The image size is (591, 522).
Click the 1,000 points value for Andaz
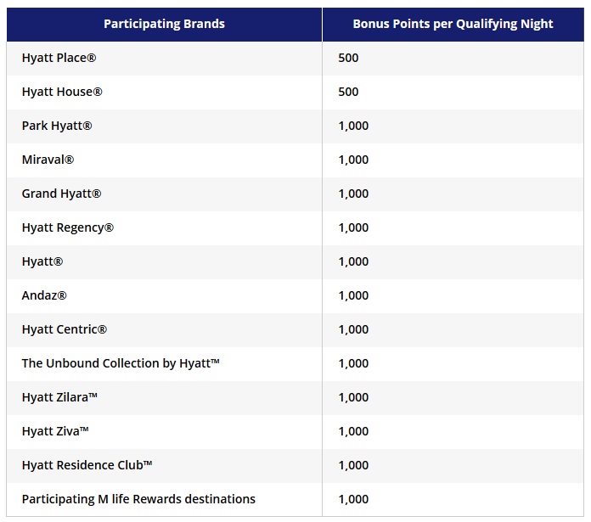tap(353, 295)
